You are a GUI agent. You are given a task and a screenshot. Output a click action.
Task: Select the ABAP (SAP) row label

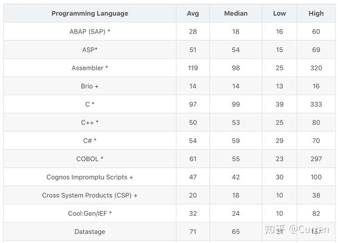90,31
